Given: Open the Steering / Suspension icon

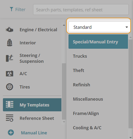Looking at the screenshot, I should 9,58.
